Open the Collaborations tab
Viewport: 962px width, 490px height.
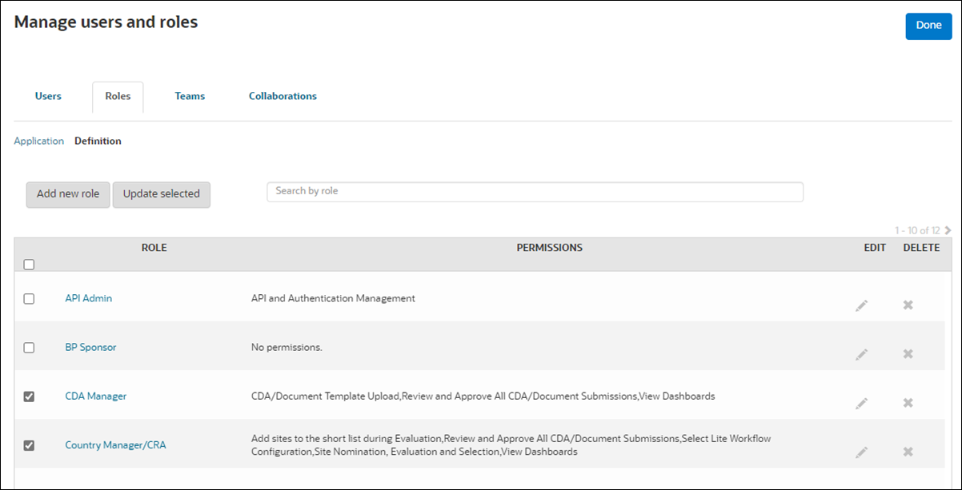click(283, 96)
